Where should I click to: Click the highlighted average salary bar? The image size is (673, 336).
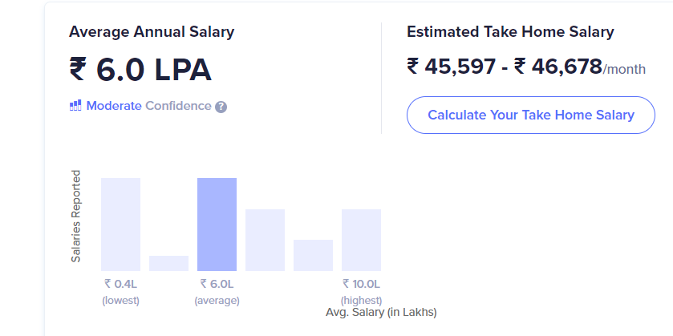pos(217,224)
